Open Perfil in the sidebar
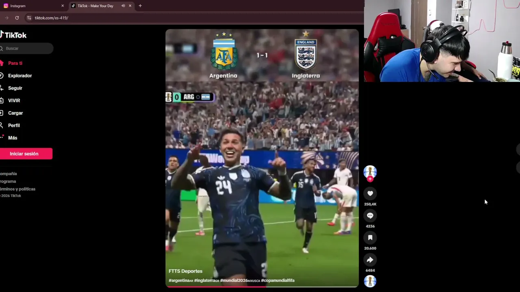This screenshot has height=292, width=520. coord(14,125)
